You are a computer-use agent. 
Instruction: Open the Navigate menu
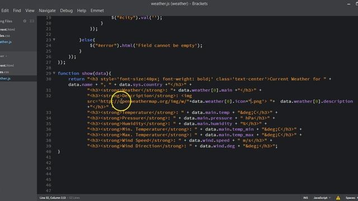(47, 11)
